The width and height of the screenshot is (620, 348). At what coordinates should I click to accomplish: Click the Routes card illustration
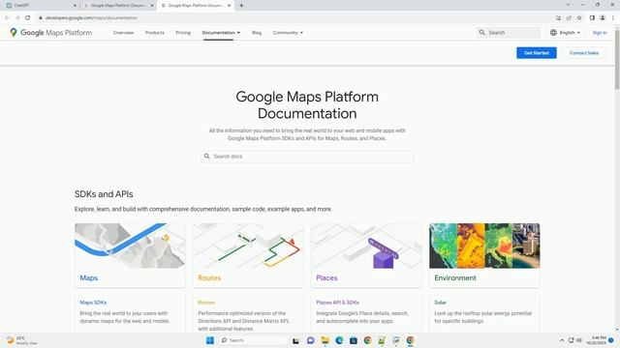[x=248, y=246]
